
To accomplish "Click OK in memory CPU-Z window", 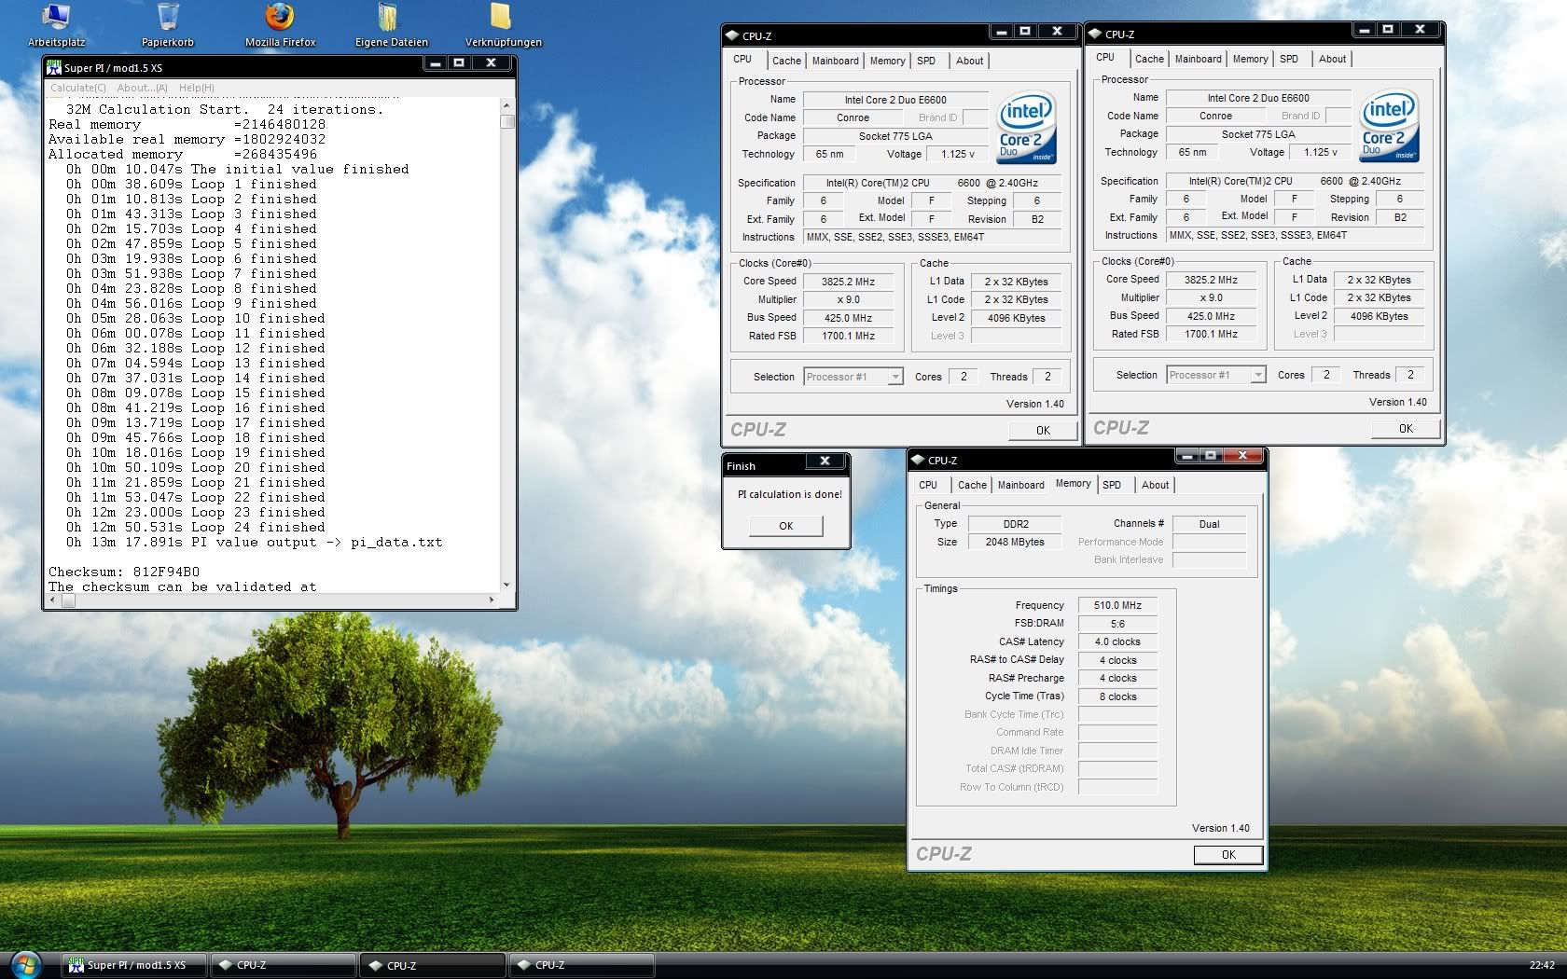I will pos(1228,854).
